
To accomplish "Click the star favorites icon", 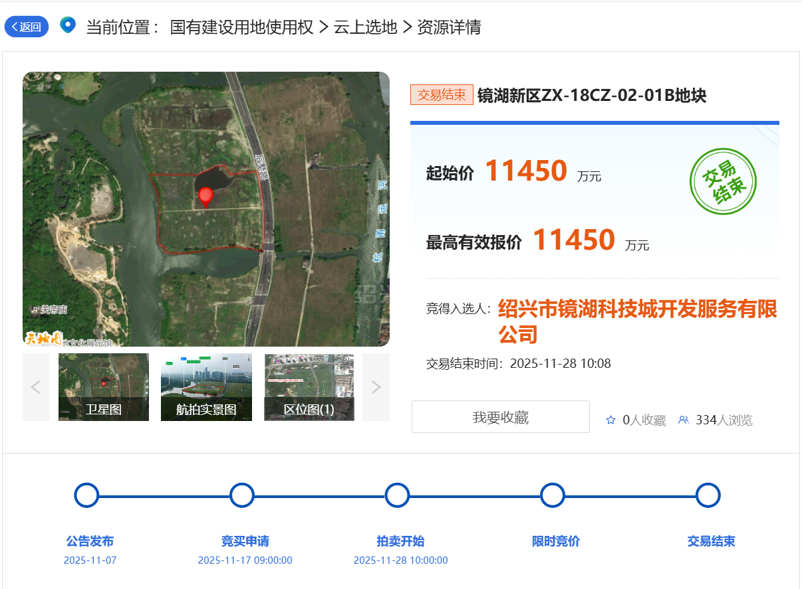I will [x=610, y=420].
